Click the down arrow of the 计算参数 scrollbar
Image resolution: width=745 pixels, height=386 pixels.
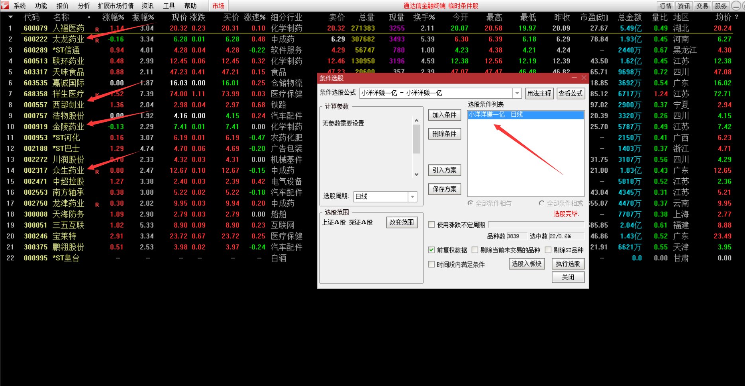pos(417,174)
